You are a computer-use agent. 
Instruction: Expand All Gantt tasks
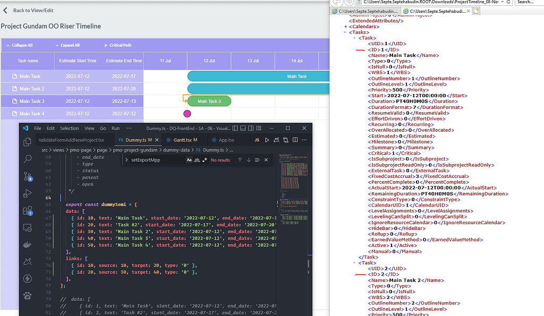pyautogui.click(x=67, y=46)
